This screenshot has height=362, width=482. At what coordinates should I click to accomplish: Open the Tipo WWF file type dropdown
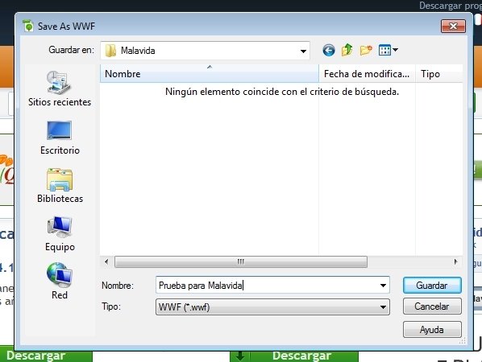click(272, 307)
